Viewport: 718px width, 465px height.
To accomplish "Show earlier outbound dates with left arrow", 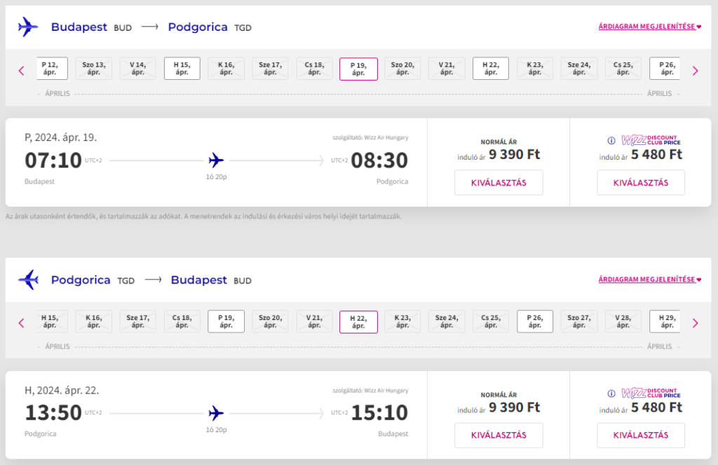I will pyautogui.click(x=22, y=71).
